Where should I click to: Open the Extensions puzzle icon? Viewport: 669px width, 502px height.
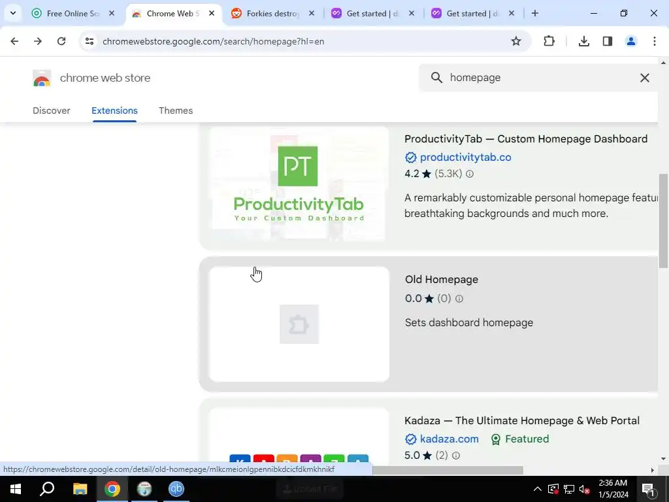tap(549, 41)
